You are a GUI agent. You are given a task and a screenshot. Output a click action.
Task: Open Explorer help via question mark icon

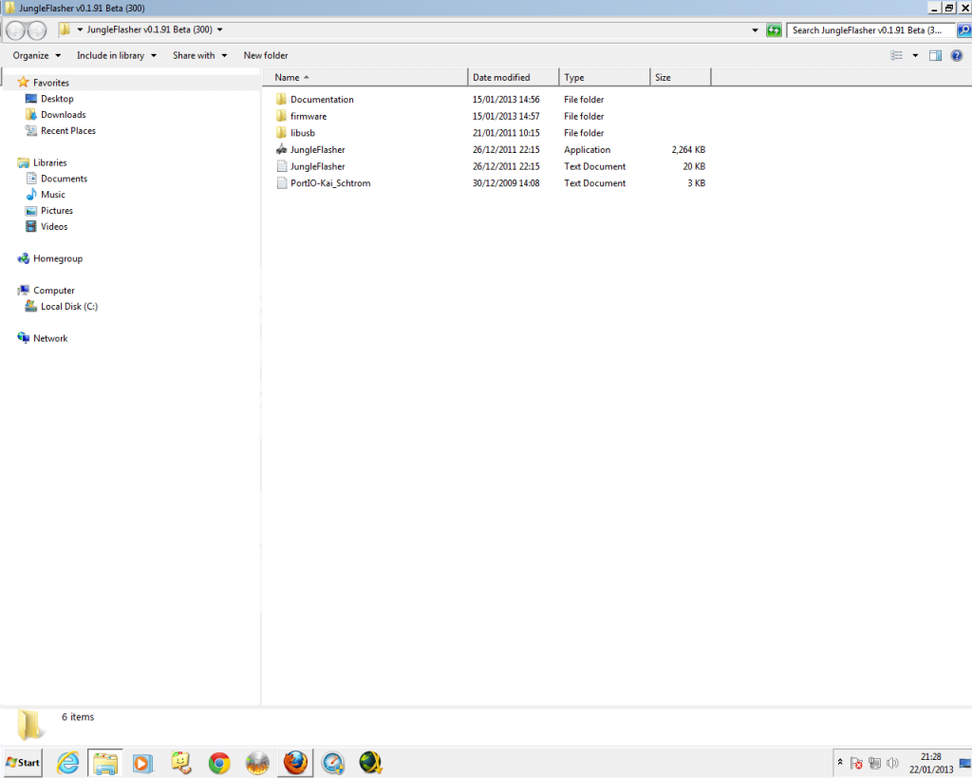pyautogui.click(x=957, y=56)
